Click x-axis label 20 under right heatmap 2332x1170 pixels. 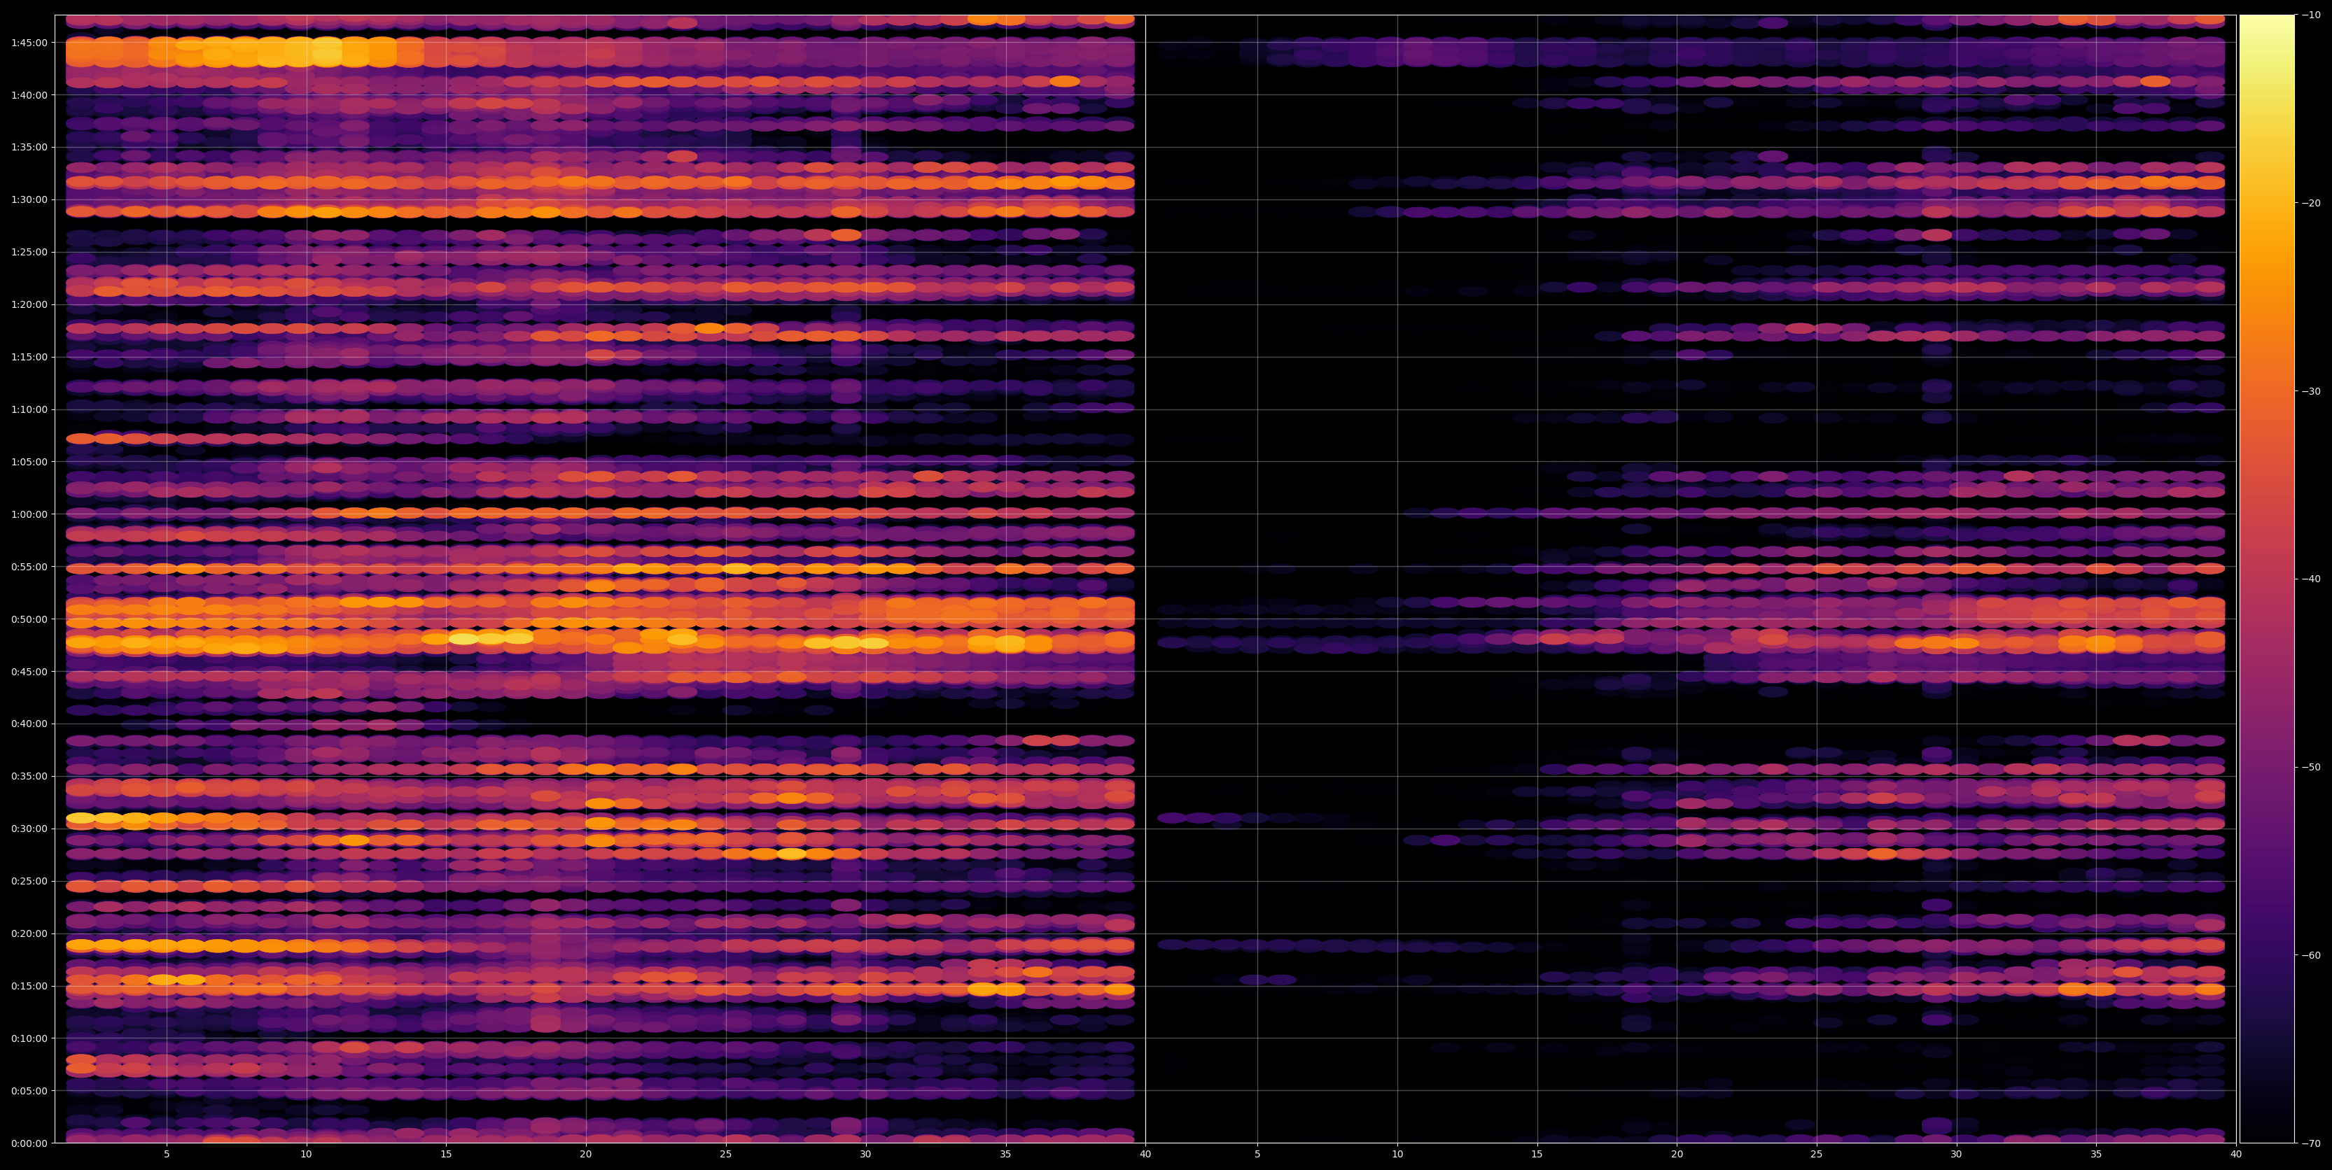[x=1677, y=1154]
